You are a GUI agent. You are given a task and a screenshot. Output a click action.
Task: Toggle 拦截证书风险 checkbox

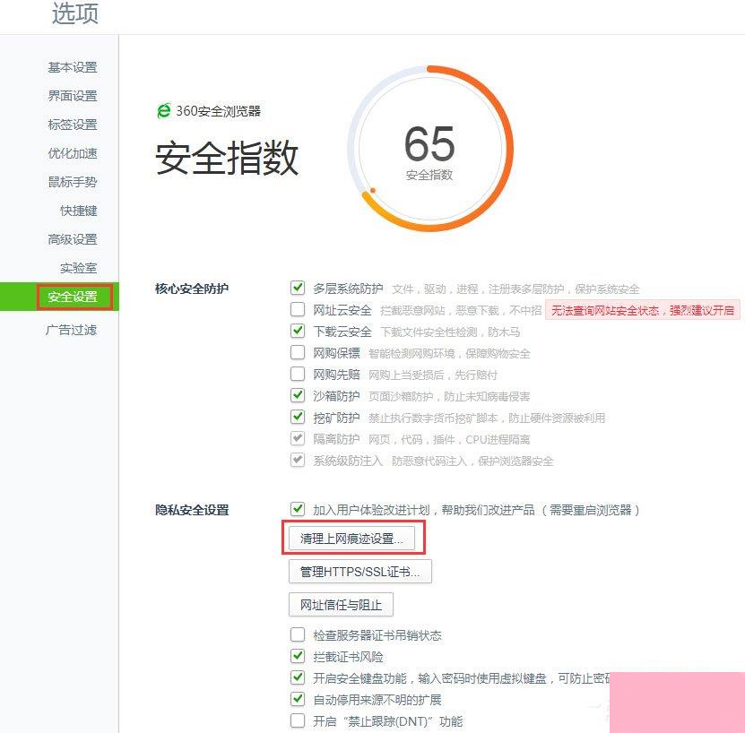tap(298, 656)
